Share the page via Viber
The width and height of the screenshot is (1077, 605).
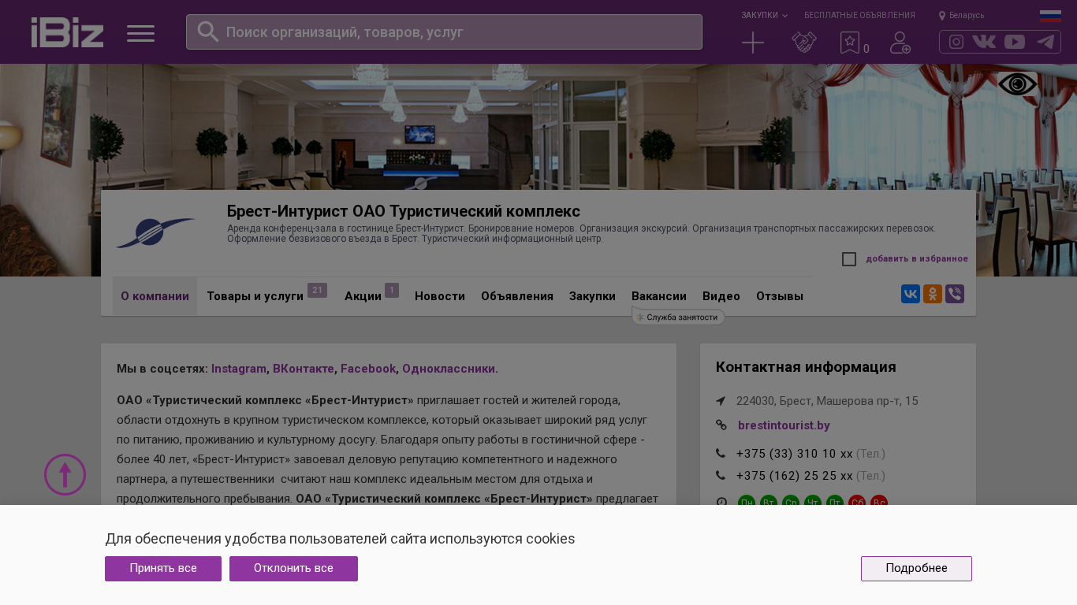pyautogui.click(x=955, y=294)
